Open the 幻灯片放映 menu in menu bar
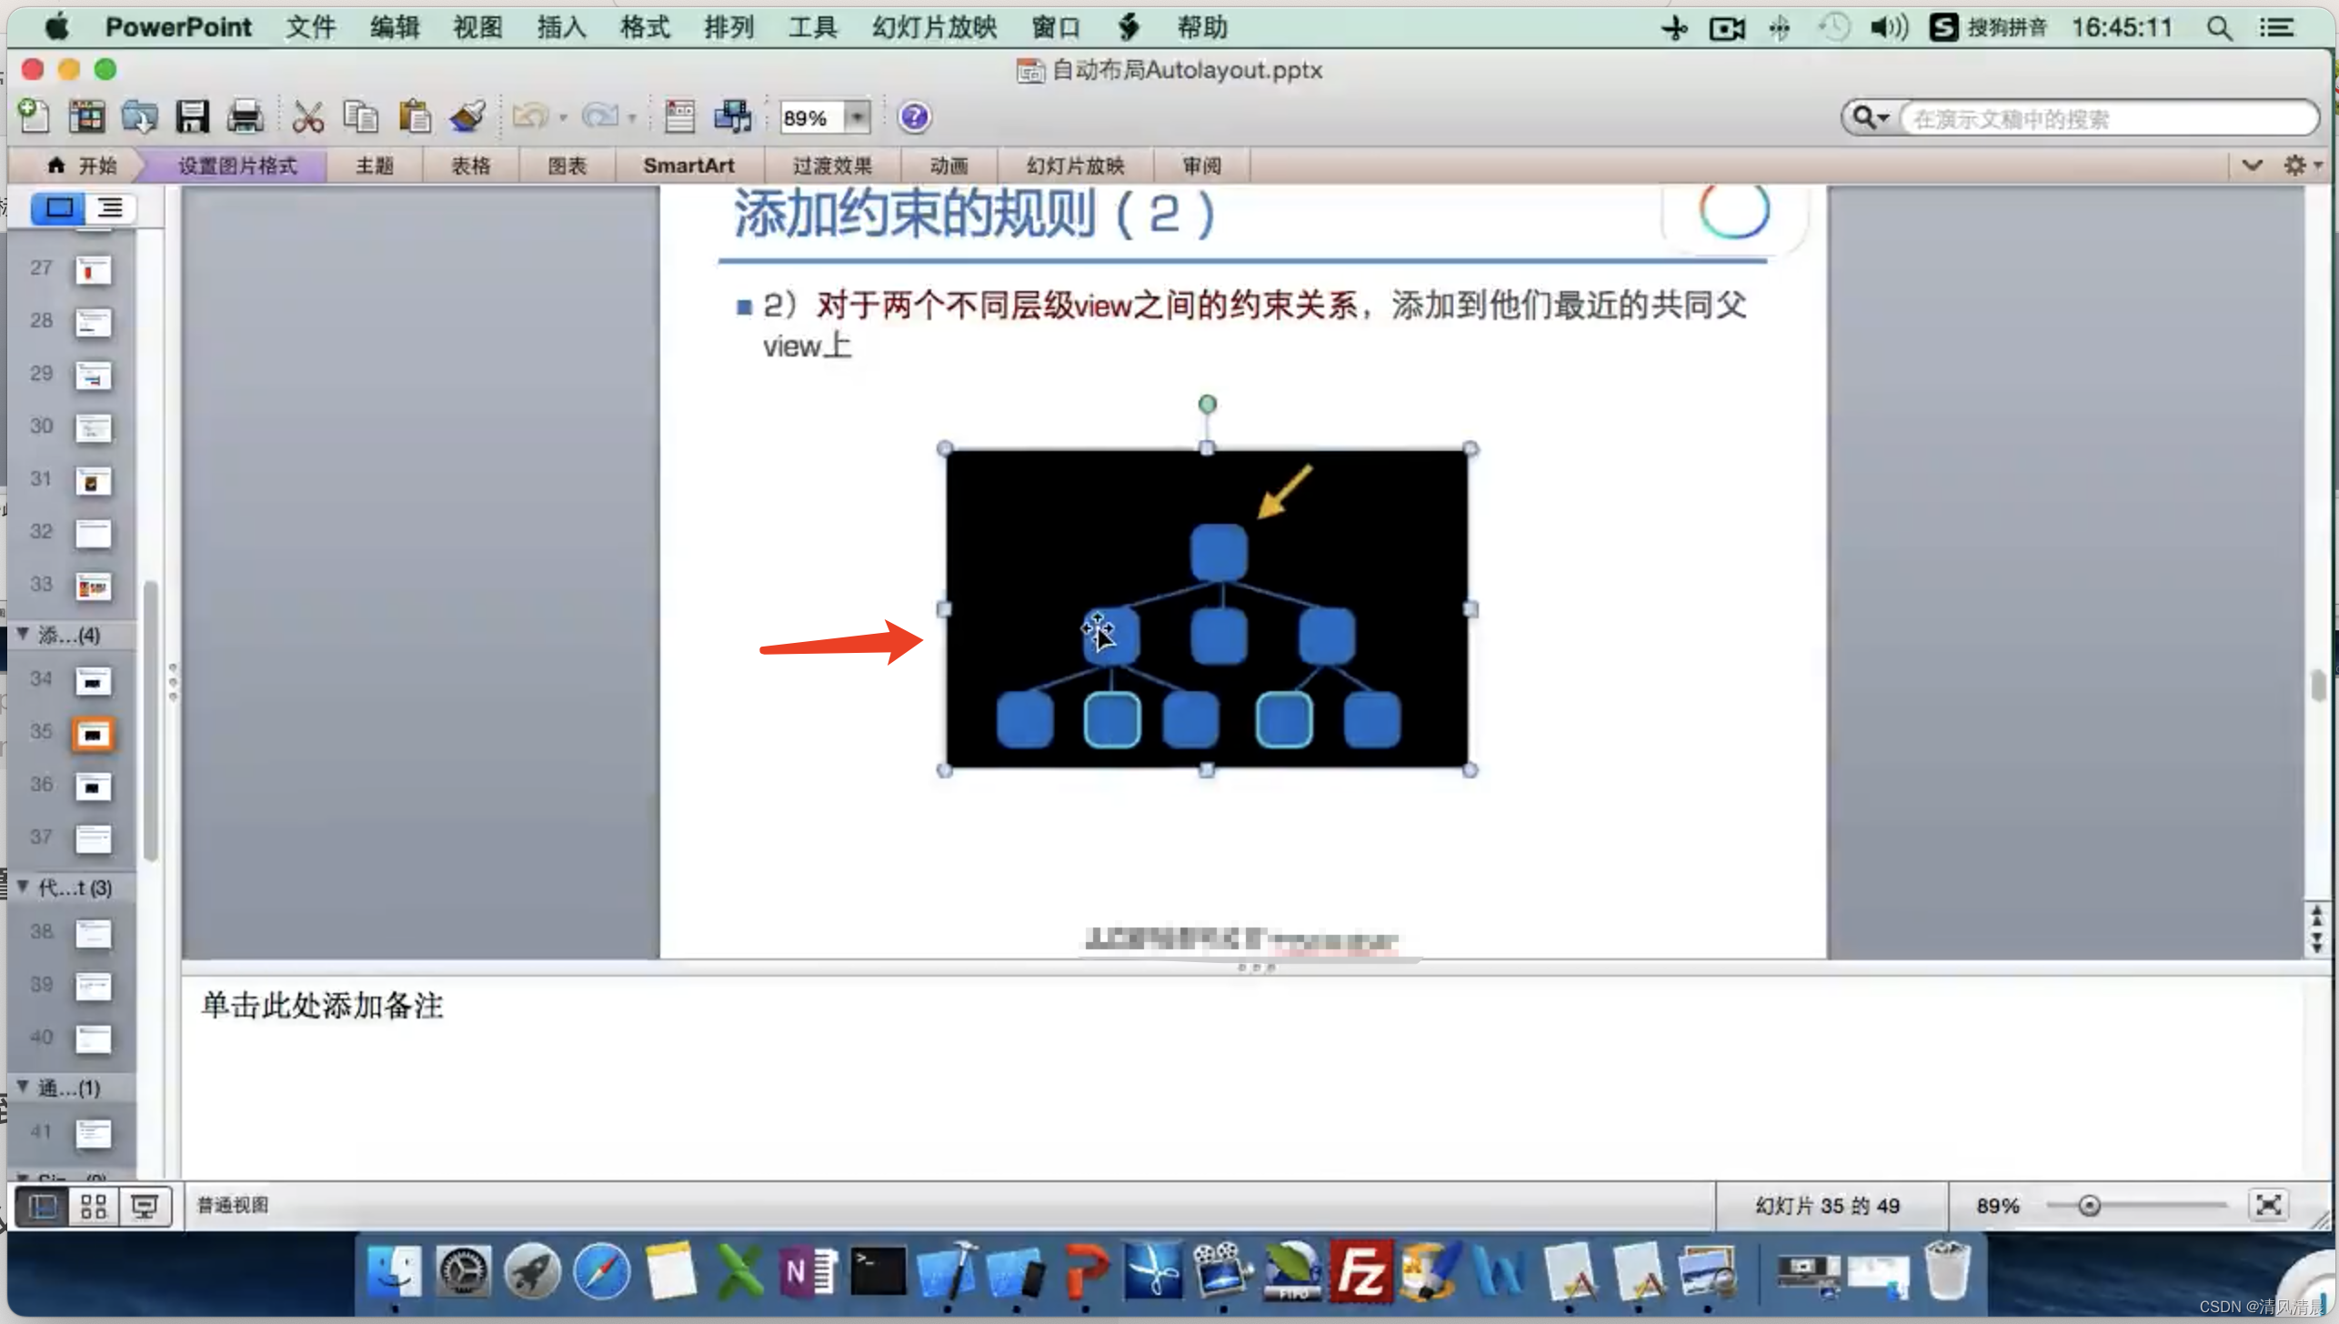This screenshot has width=2339, height=1324. coord(934,27)
